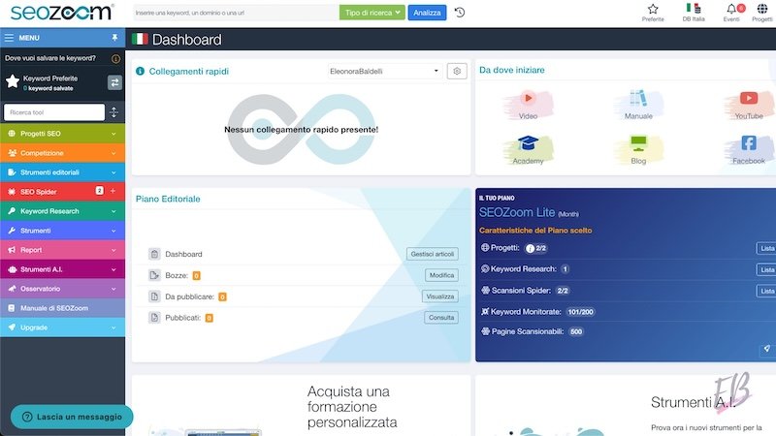This screenshot has height=436, width=776.
Task: Expand the Keyword Research menu
Action: [x=62, y=211]
